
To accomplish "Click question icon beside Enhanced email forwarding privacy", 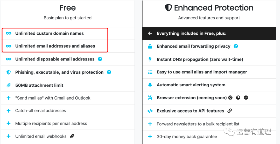I will coord(236,46).
